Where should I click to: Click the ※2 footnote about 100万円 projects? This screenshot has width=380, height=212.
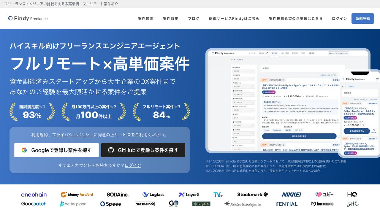coord(266,166)
